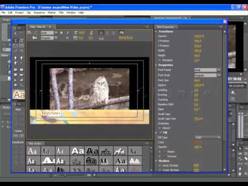Click the Font Size value
The width and height of the screenshot is (248, 186).
tap(197, 81)
